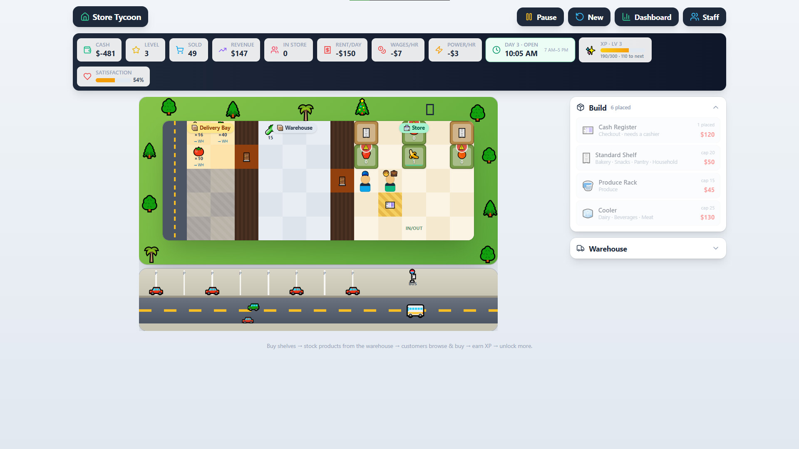This screenshot has height=449, width=799.
Task: Select Cash Register build item
Action: pyautogui.click(x=648, y=130)
